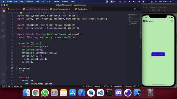177x99 pixels.
Task: Take a Simulator screenshot
Action: tap(154, 10)
